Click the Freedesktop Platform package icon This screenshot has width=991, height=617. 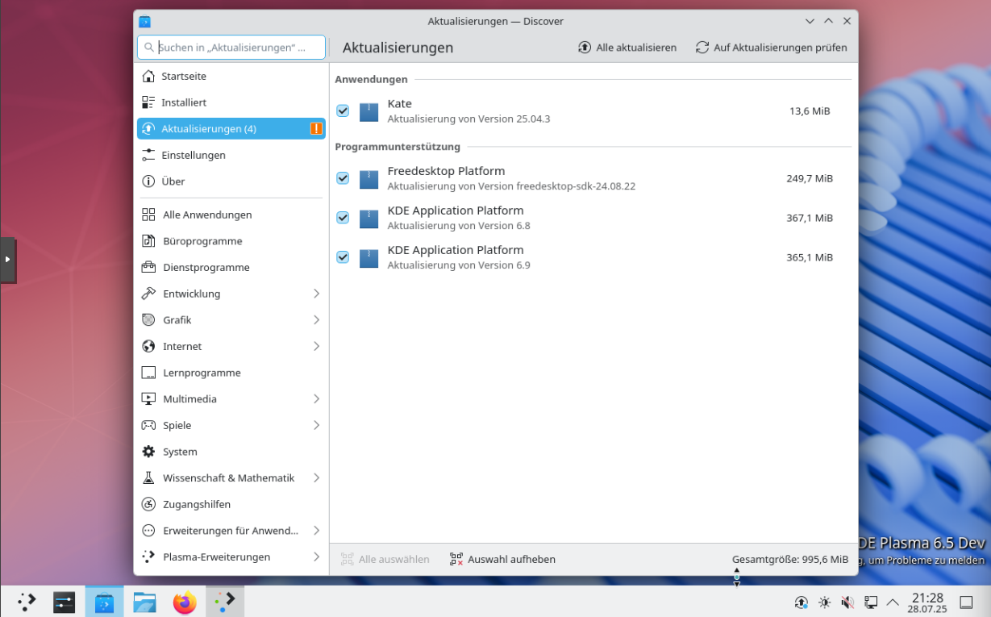point(369,178)
